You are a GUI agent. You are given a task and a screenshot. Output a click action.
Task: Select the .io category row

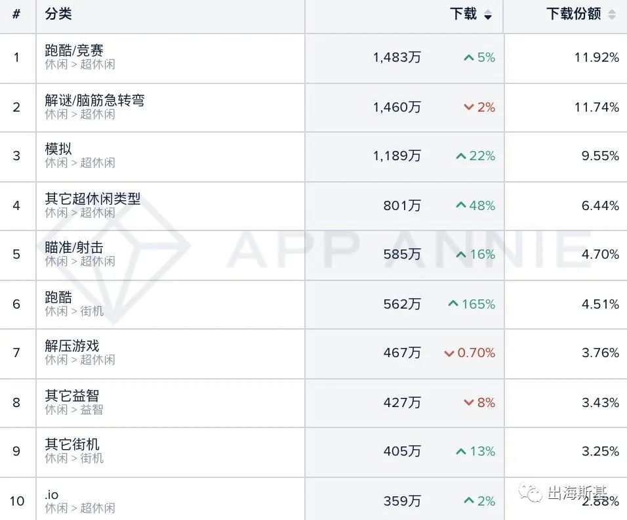(x=52, y=494)
